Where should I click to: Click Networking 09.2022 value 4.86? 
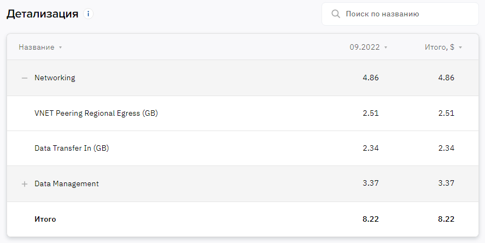pos(371,78)
